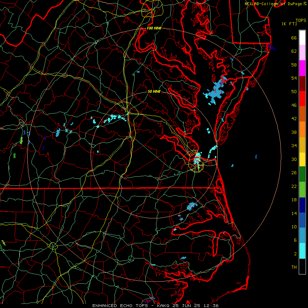
Task: Click the "14" legend value
Action: click(x=294, y=213)
